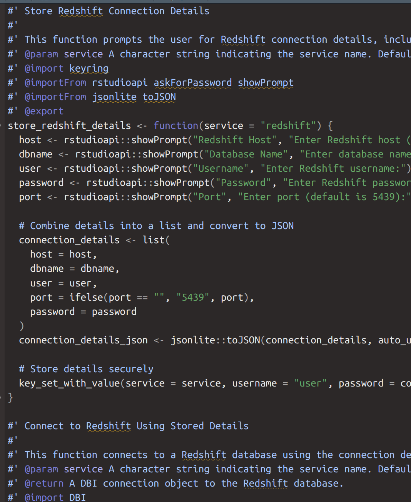This screenshot has width=411, height=502.
Task: Click the 'list(' call
Action: 156,240
